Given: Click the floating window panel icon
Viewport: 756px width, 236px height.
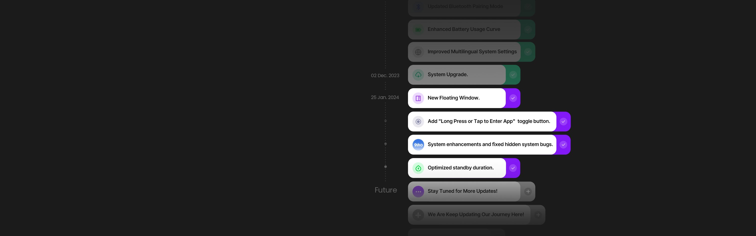Looking at the screenshot, I should click(x=418, y=98).
